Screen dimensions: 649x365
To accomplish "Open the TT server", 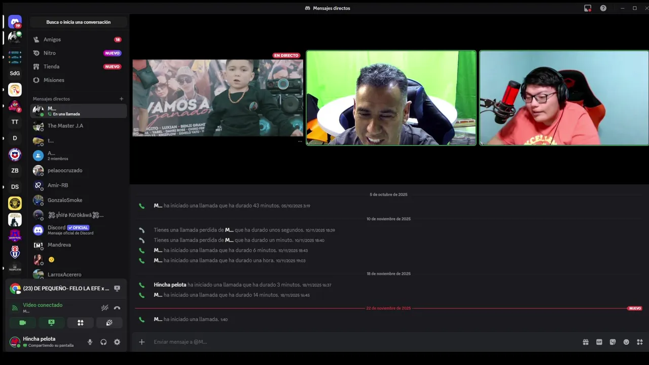I will [15, 122].
